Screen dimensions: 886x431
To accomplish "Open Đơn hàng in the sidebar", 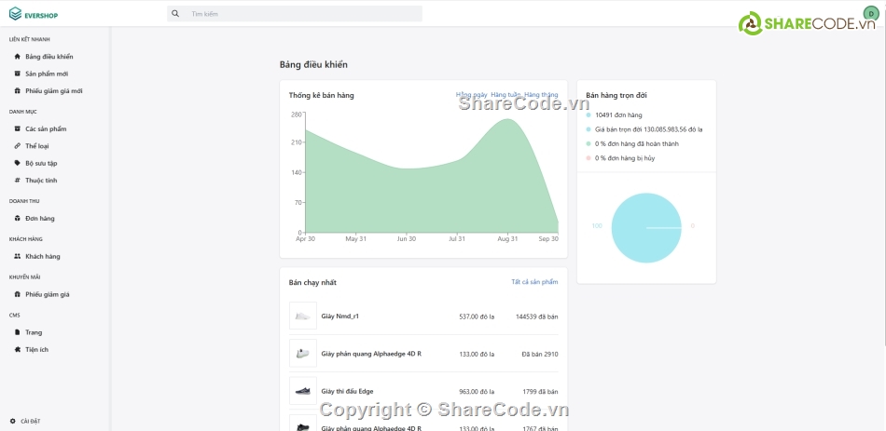I will point(40,219).
